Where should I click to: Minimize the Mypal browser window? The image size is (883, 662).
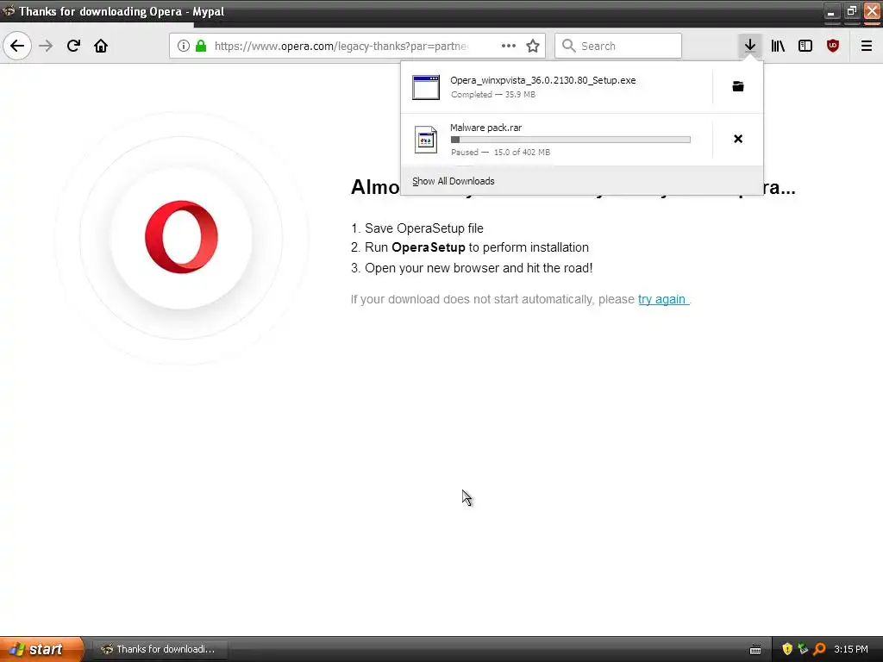tap(831, 11)
